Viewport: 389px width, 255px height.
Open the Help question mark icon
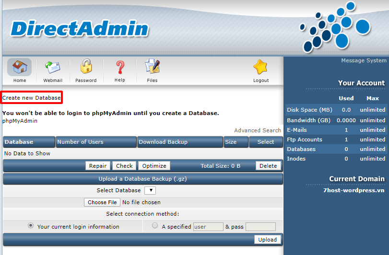coord(120,68)
